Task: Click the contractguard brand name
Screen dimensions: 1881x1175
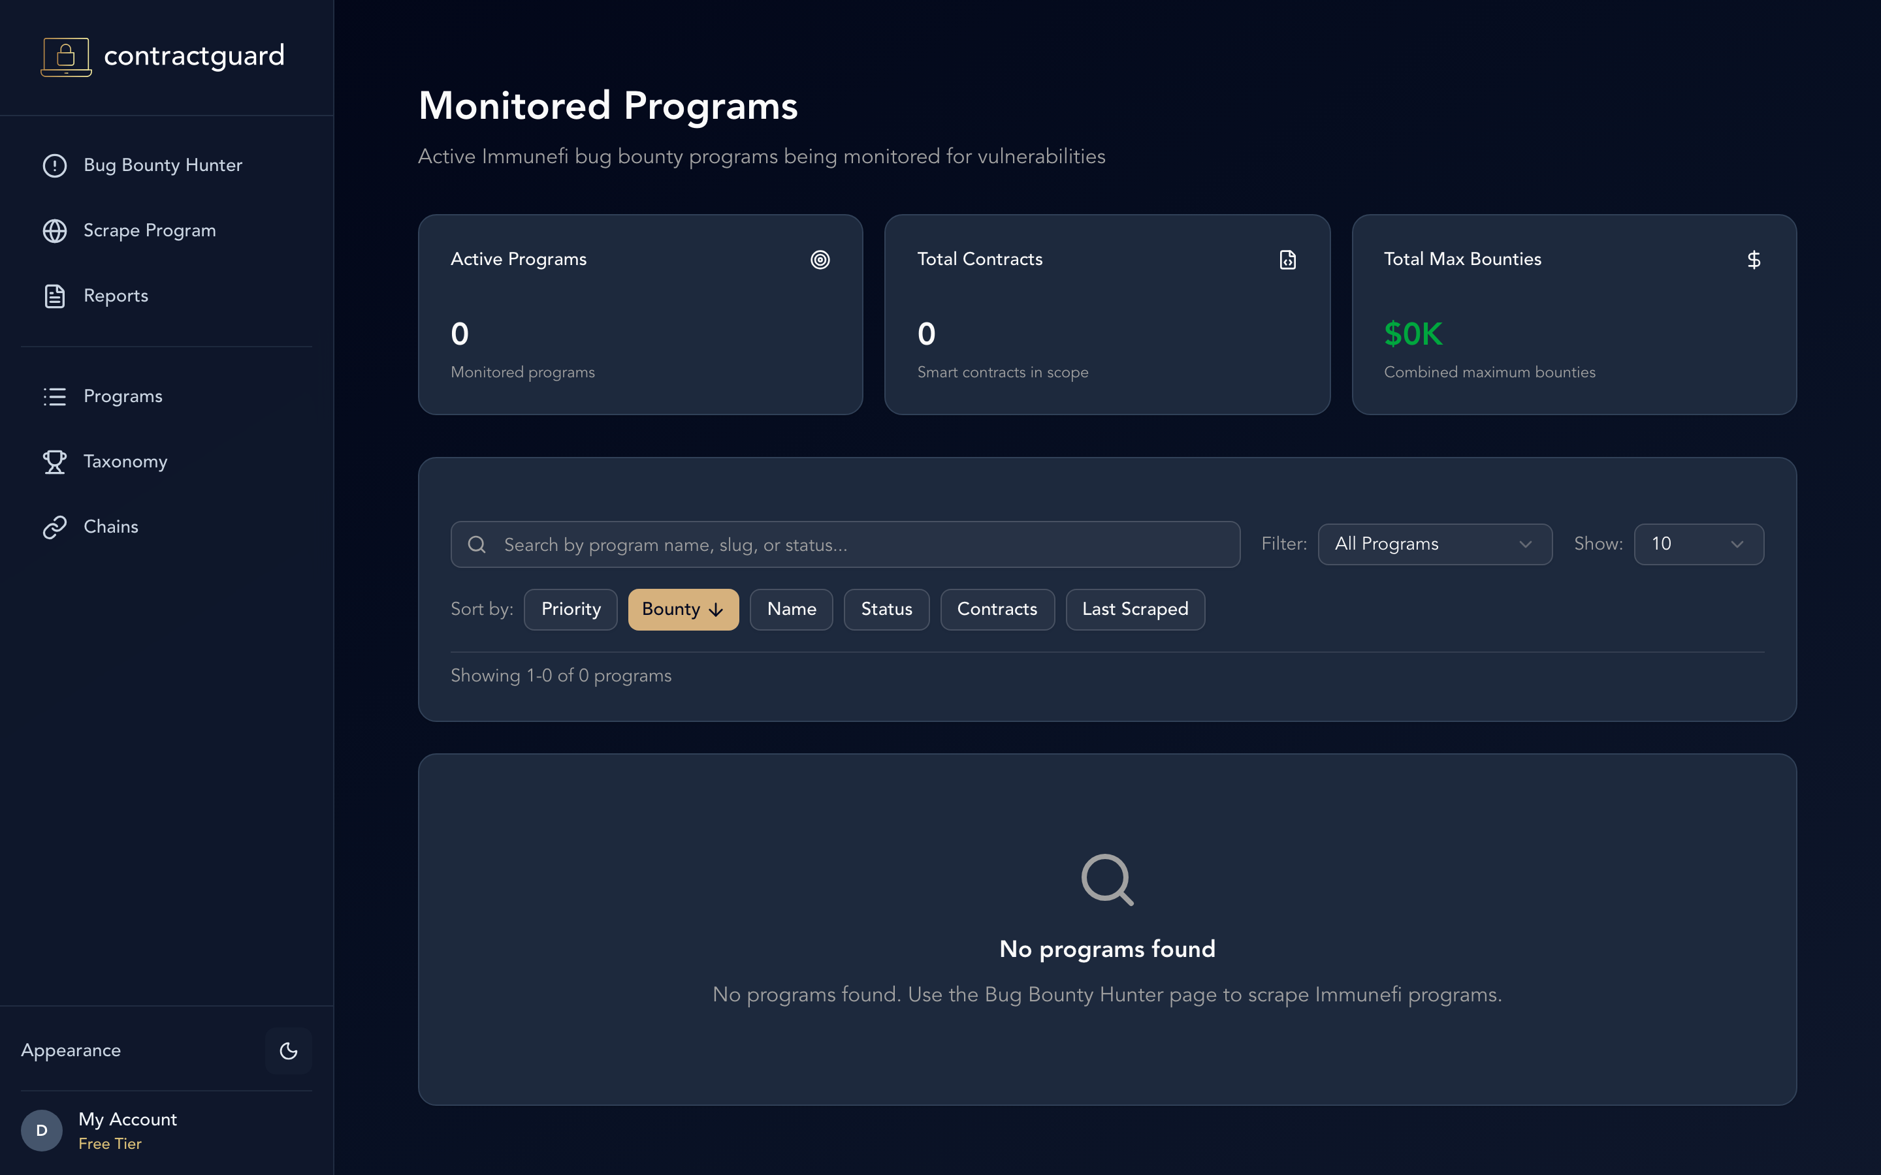Action: (x=195, y=56)
